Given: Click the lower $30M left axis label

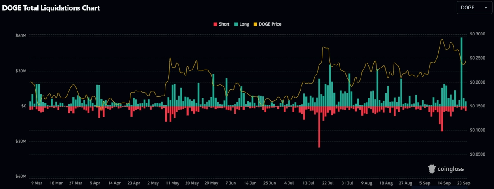Looking at the screenshot, I should click(21, 141).
